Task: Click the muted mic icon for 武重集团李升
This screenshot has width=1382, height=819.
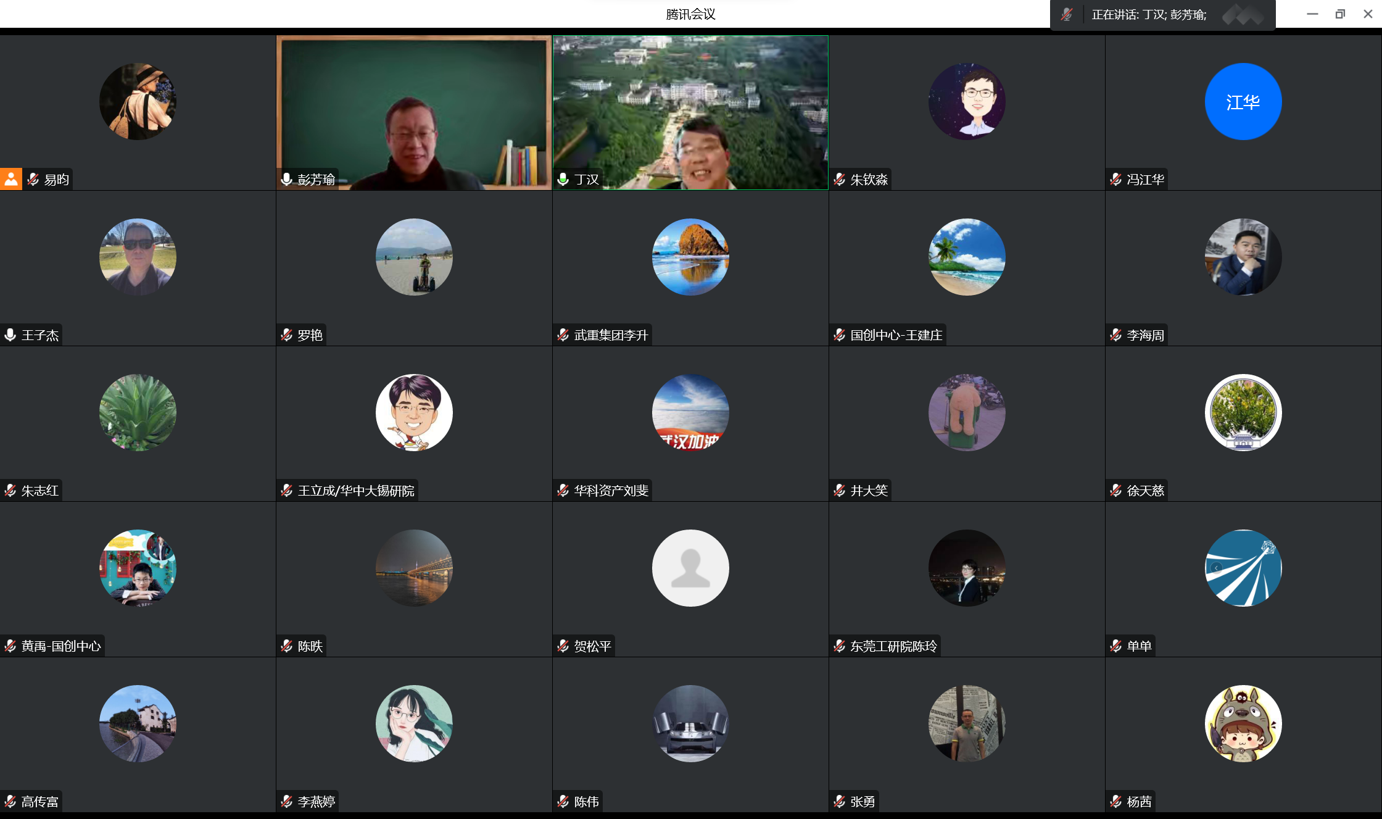Action: point(563,335)
